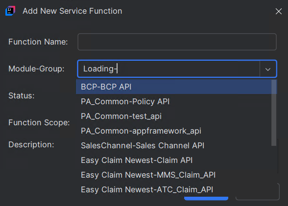Click the Description label
Screen dimensions: 288x206
31,144
